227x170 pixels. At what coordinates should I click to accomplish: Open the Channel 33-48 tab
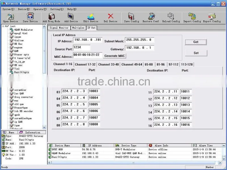pyautogui.click(x=108, y=65)
